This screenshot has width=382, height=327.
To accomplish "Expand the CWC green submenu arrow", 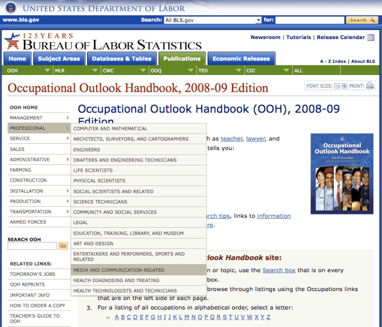I will (x=143, y=70).
